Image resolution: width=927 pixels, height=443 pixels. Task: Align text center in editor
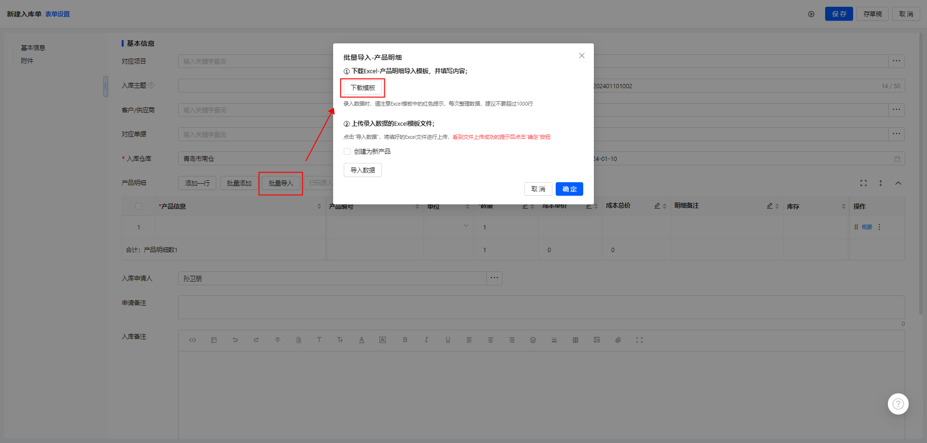pyautogui.click(x=491, y=340)
